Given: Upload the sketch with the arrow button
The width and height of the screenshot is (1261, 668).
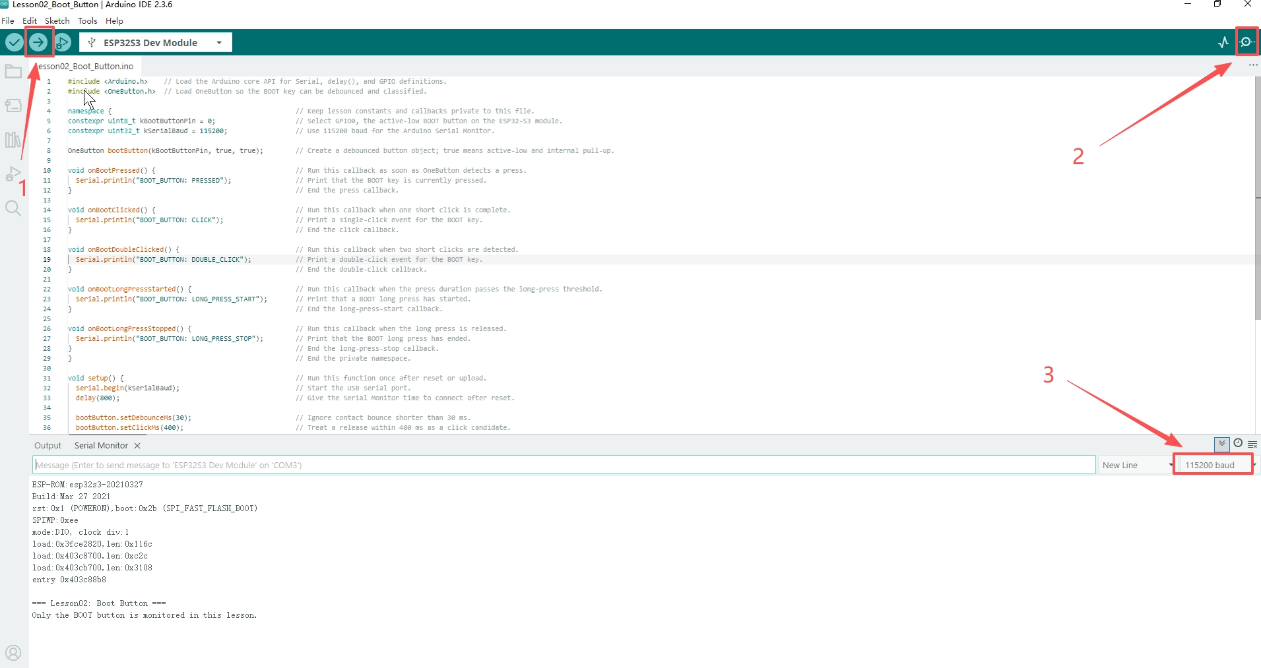Looking at the screenshot, I should [x=38, y=43].
